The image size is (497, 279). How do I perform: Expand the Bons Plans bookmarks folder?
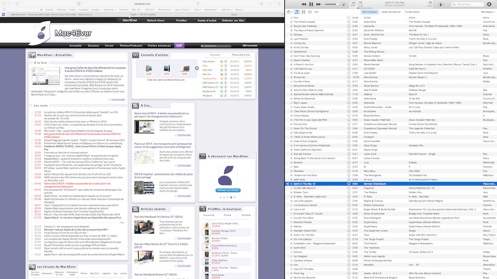coord(165,10)
